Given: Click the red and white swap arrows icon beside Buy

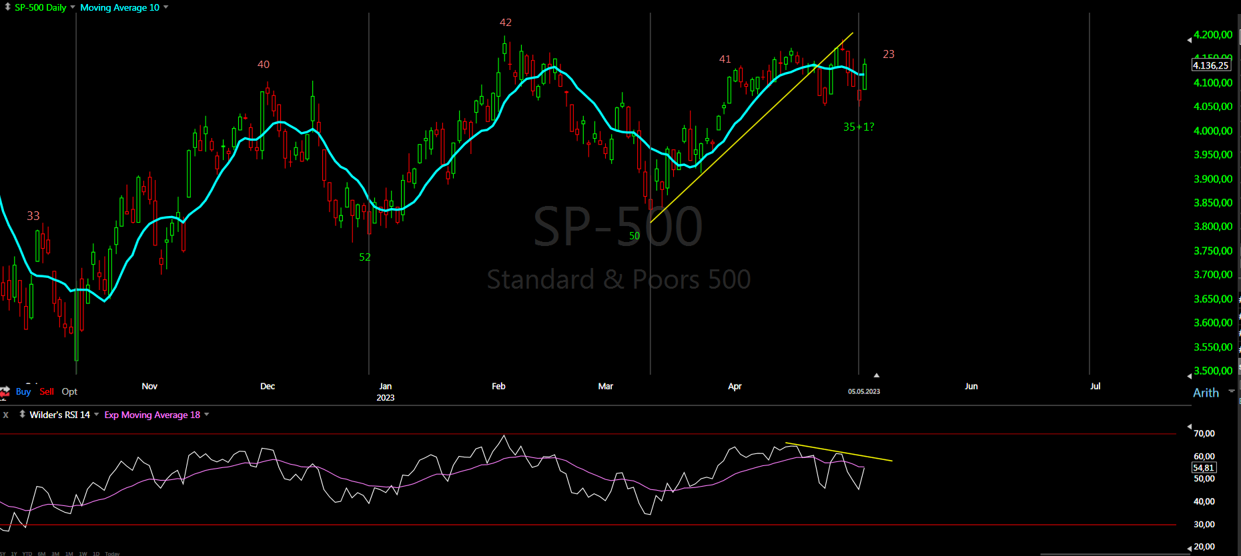Looking at the screenshot, I should [x=5, y=391].
